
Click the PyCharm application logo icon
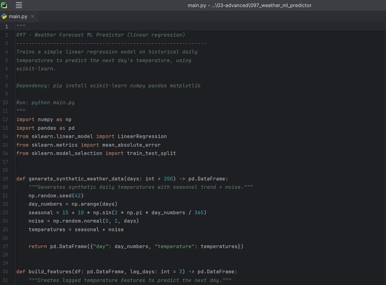[4, 5]
